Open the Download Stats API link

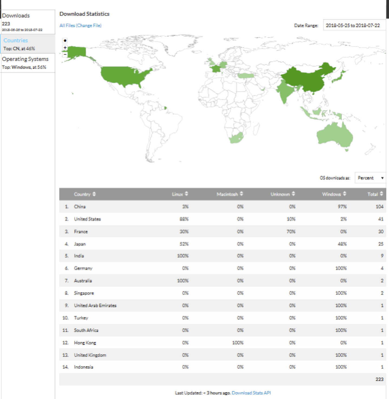(x=251, y=393)
